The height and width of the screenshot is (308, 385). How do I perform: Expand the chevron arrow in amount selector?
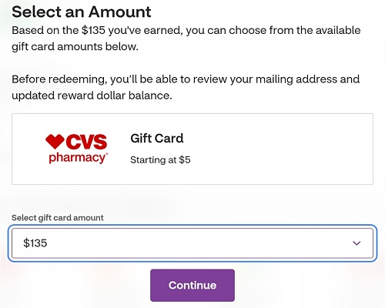click(357, 243)
